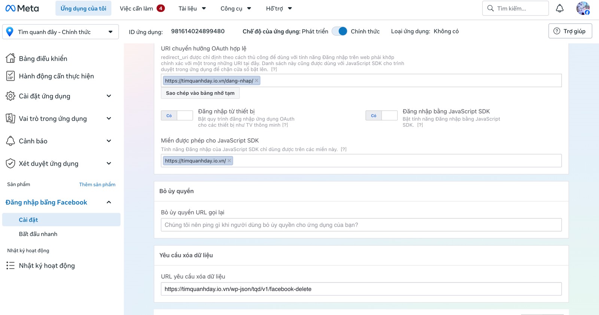Screen dimensions: 599x315
Task: Remove the timquanhday.io.vn SDK domain tag
Action: point(229,161)
